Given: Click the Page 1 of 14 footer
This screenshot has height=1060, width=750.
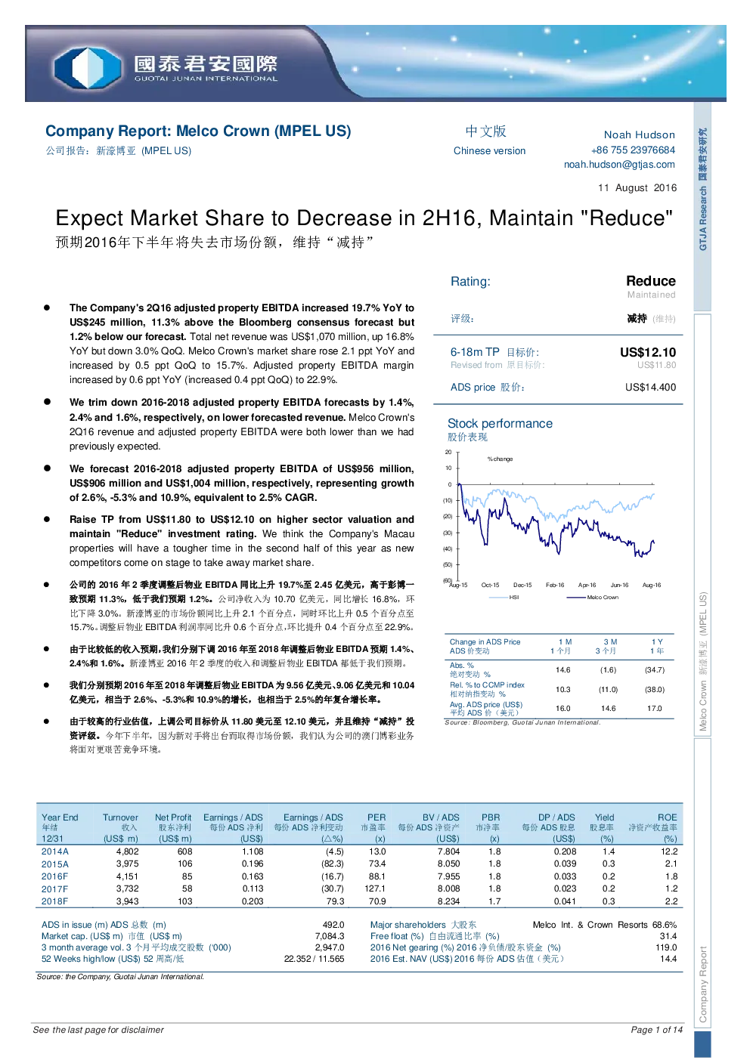Looking at the screenshot, I should (656, 1030).
